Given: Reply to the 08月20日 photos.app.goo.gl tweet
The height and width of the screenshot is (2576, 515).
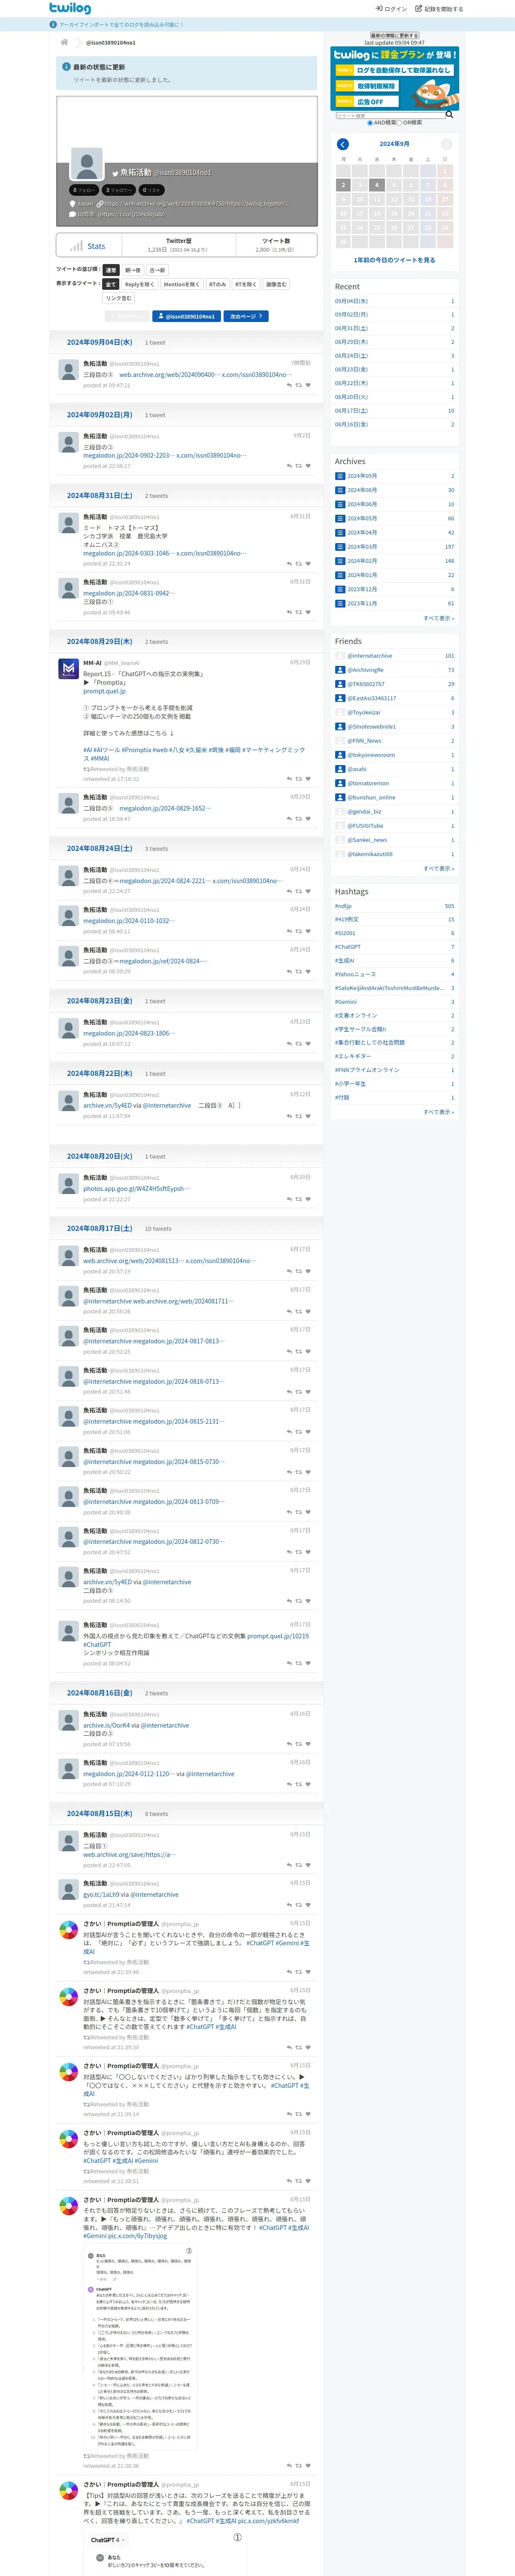Looking at the screenshot, I should point(289,1199).
